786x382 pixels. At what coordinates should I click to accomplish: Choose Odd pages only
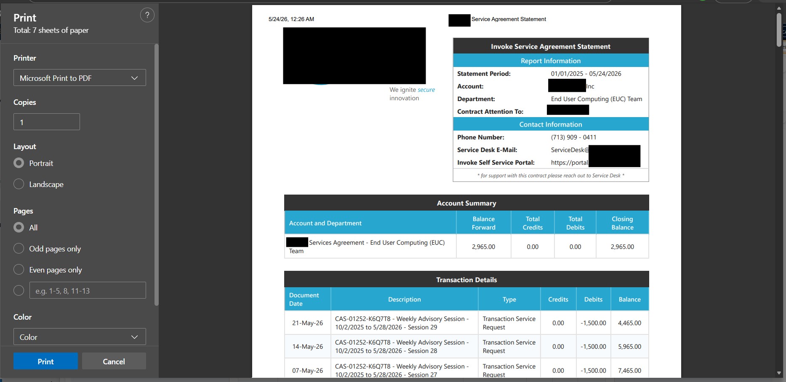pos(19,248)
